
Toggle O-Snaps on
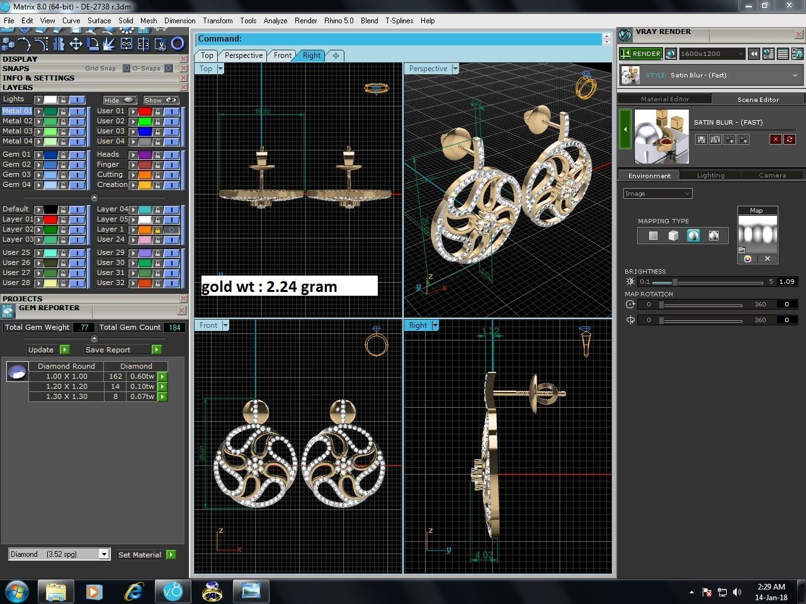point(169,68)
